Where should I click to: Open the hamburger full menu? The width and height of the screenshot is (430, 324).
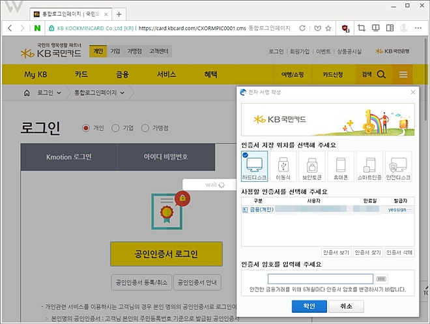coord(403,74)
